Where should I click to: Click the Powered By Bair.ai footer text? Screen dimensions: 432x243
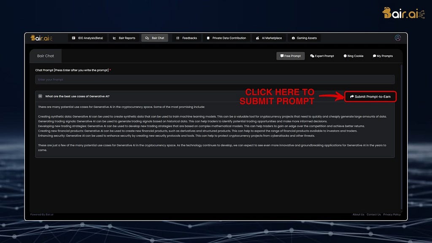(42, 214)
